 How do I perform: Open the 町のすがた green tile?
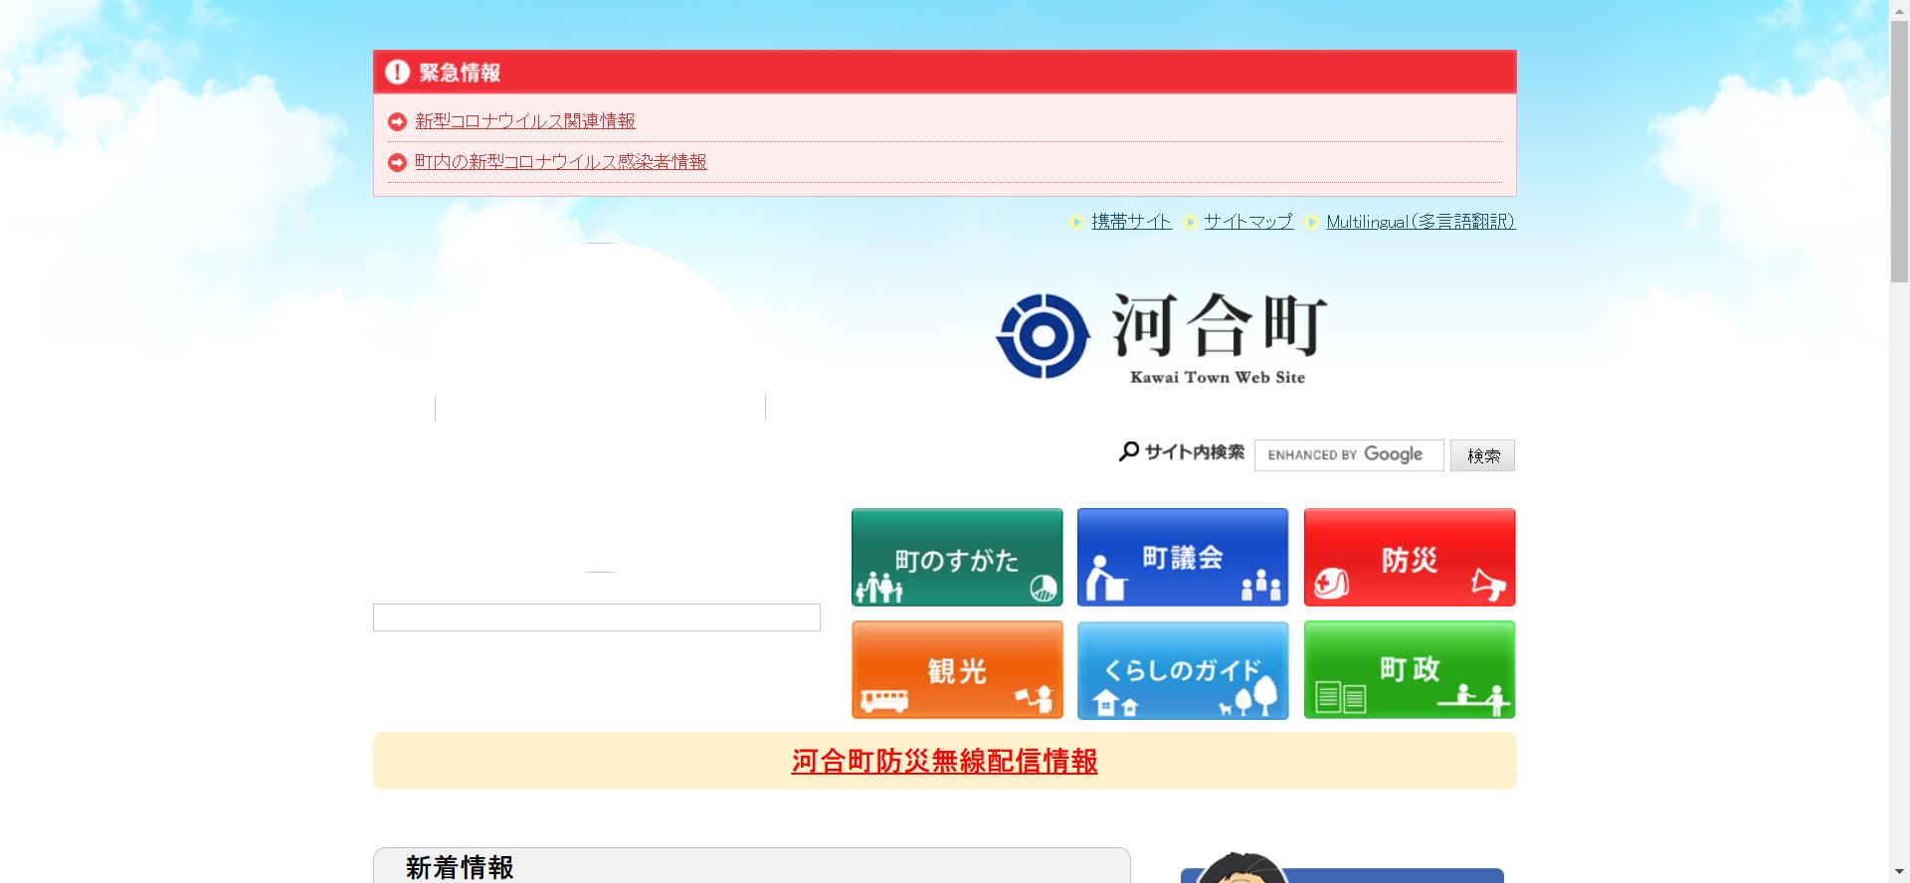(x=957, y=557)
